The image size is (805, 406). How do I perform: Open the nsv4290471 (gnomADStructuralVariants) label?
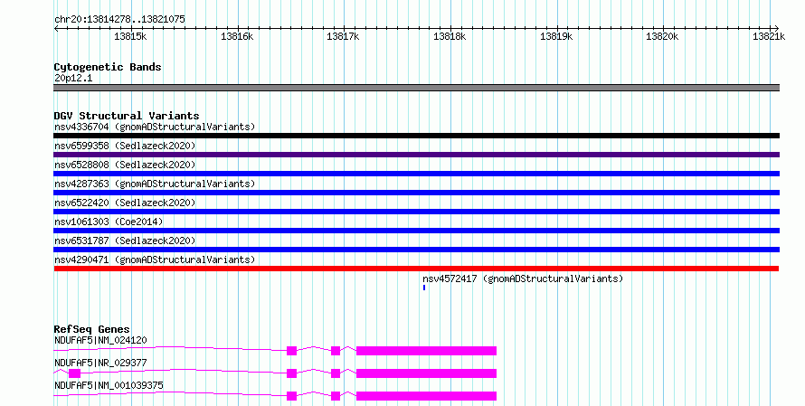[155, 260]
